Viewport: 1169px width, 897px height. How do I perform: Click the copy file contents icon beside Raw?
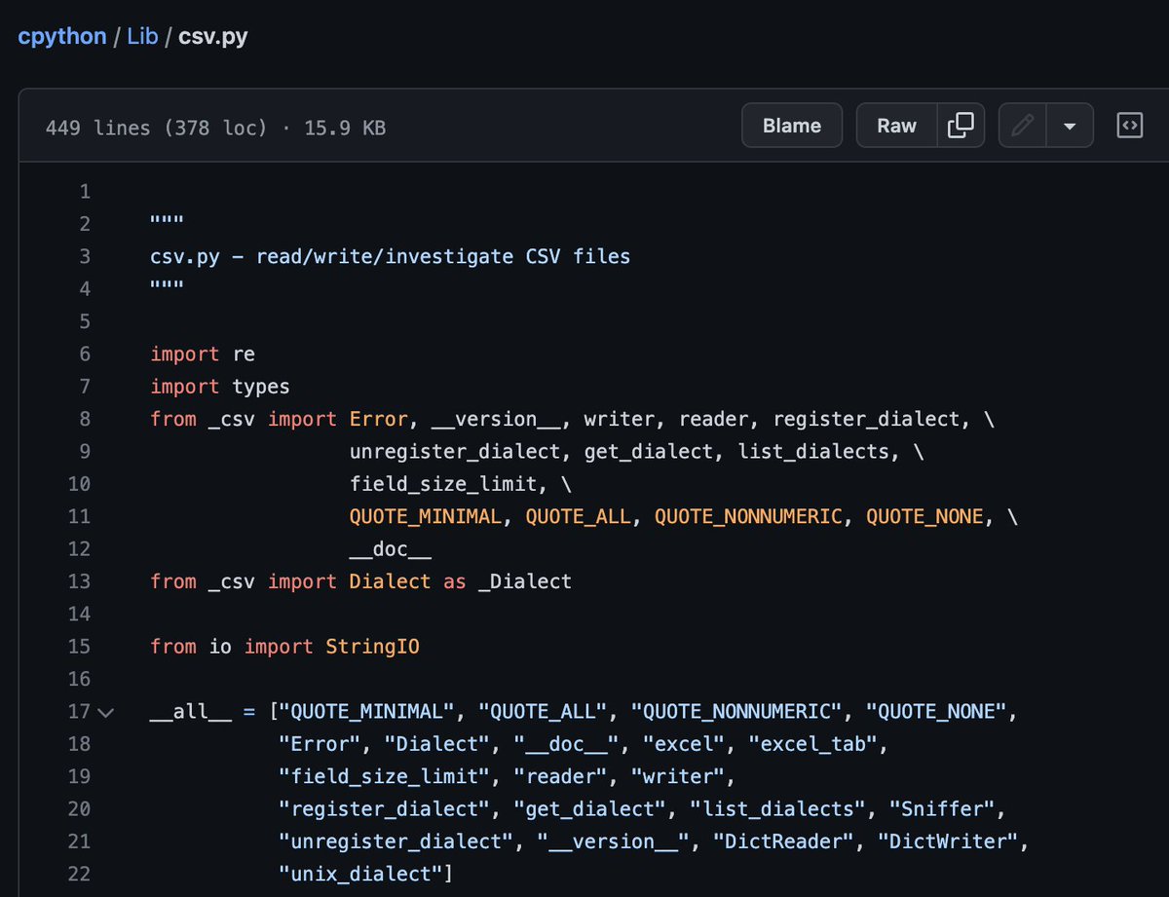point(960,126)
